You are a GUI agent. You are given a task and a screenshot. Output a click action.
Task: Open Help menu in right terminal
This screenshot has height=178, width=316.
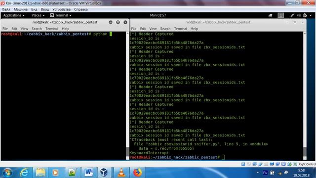click(x=194, y=29)
